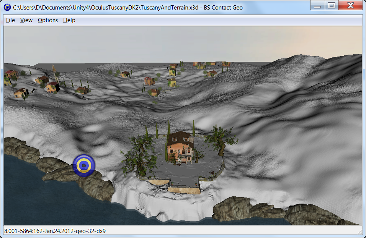Open the File menu
Screen dimensions: 366x238
(10, 20)
